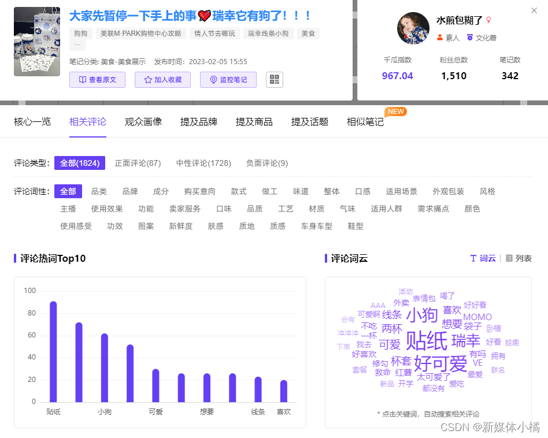Click 贴纸 in the word cloud
This screenshot has height=438, width=548.
coord(427,340)
